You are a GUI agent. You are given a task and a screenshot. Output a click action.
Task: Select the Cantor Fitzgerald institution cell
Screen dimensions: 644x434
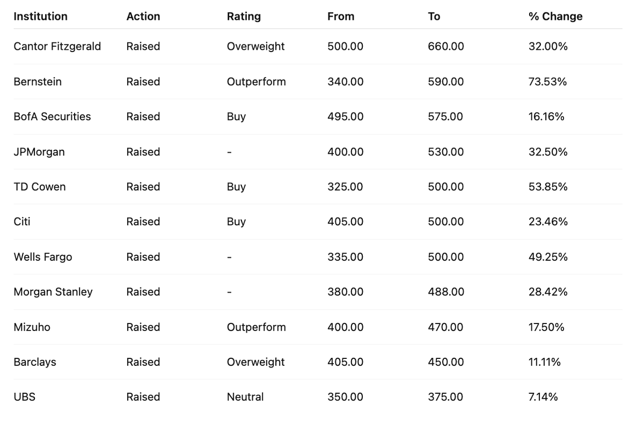point(57,47)
